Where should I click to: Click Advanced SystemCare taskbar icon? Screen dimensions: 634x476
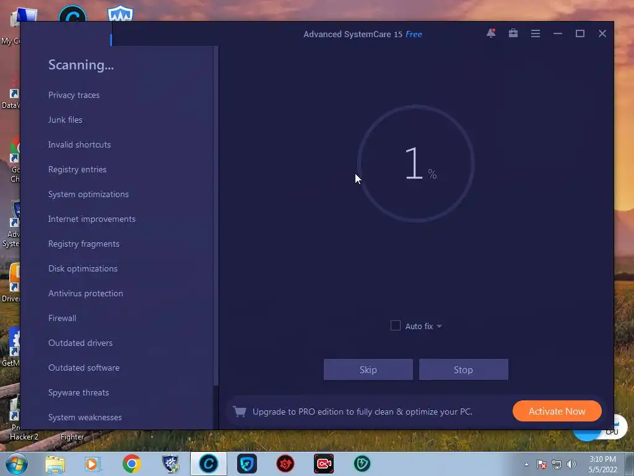(209, 464)
